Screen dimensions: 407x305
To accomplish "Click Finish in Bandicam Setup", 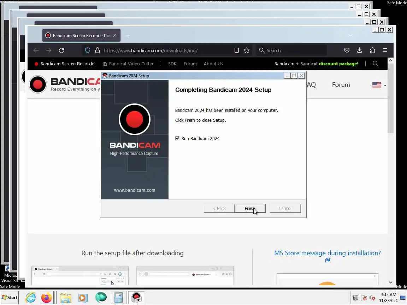I will click(250, 208).
